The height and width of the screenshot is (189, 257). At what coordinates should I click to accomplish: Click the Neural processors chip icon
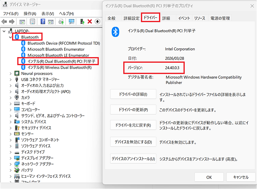pyautogui.click(x=17, y=73)
